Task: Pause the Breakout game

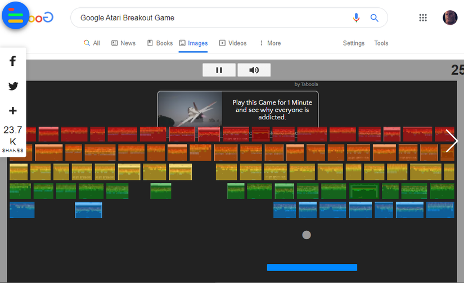Action: [219, 70]
